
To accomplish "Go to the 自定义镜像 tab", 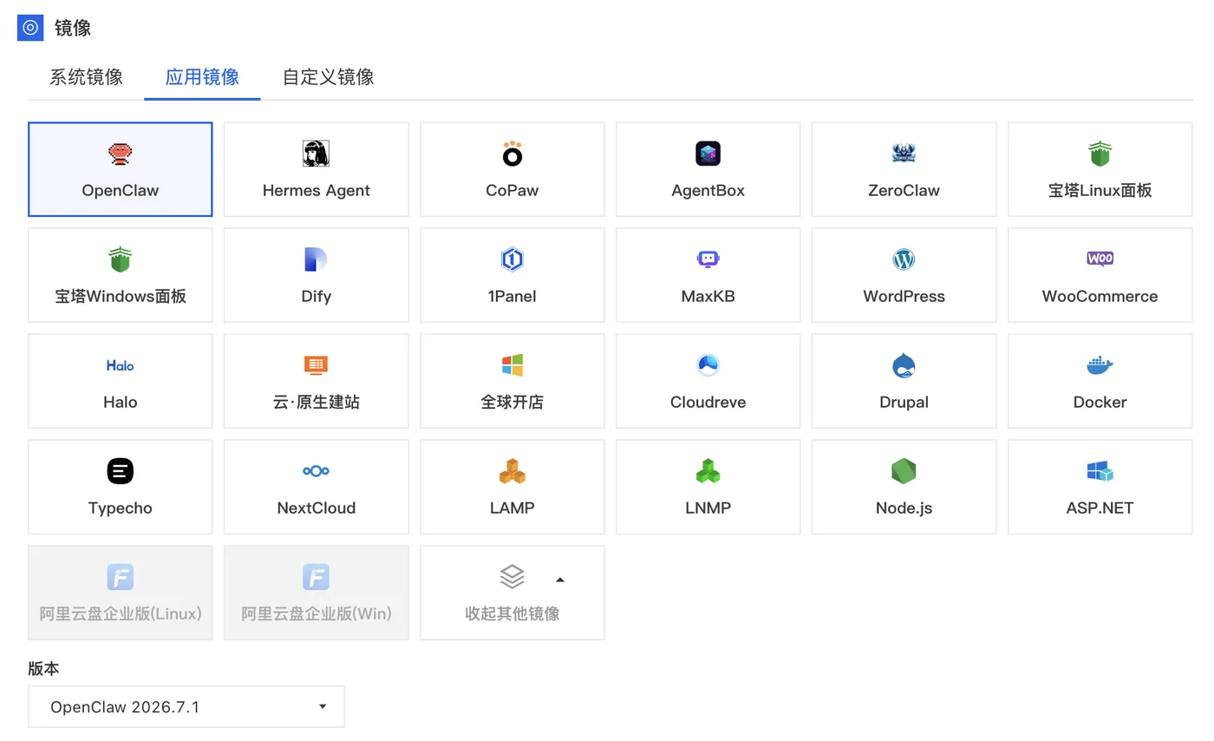I will (329, 77).
